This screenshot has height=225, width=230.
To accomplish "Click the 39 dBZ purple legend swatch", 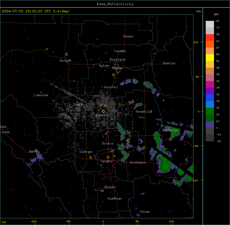I will tap(210, 91).
